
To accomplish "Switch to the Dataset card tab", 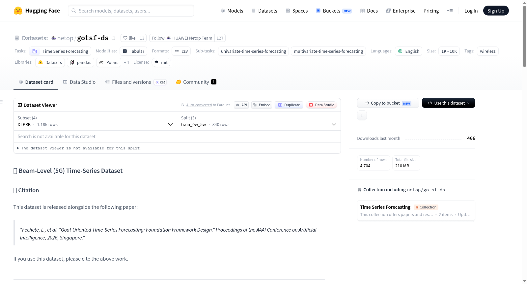I will [x=36, y=82].
